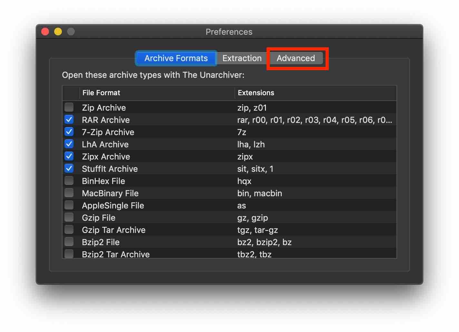Click the BinHex File label

(103, 181)
